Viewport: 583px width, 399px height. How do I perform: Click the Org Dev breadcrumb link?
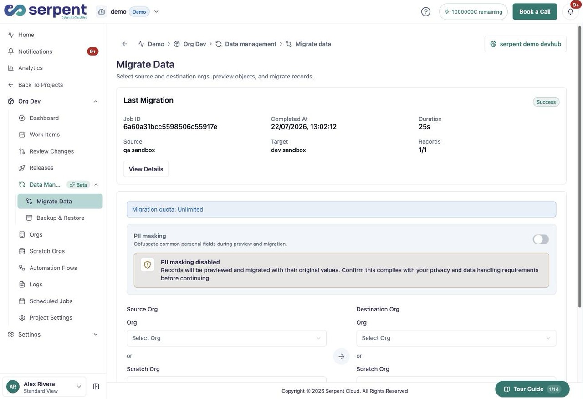click(189, 44)
